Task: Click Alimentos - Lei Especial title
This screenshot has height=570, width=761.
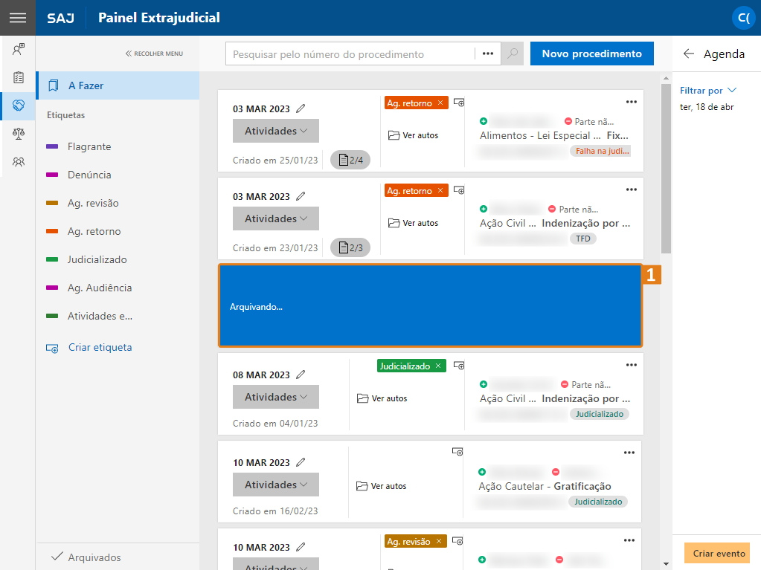Action: pos(540,136)
